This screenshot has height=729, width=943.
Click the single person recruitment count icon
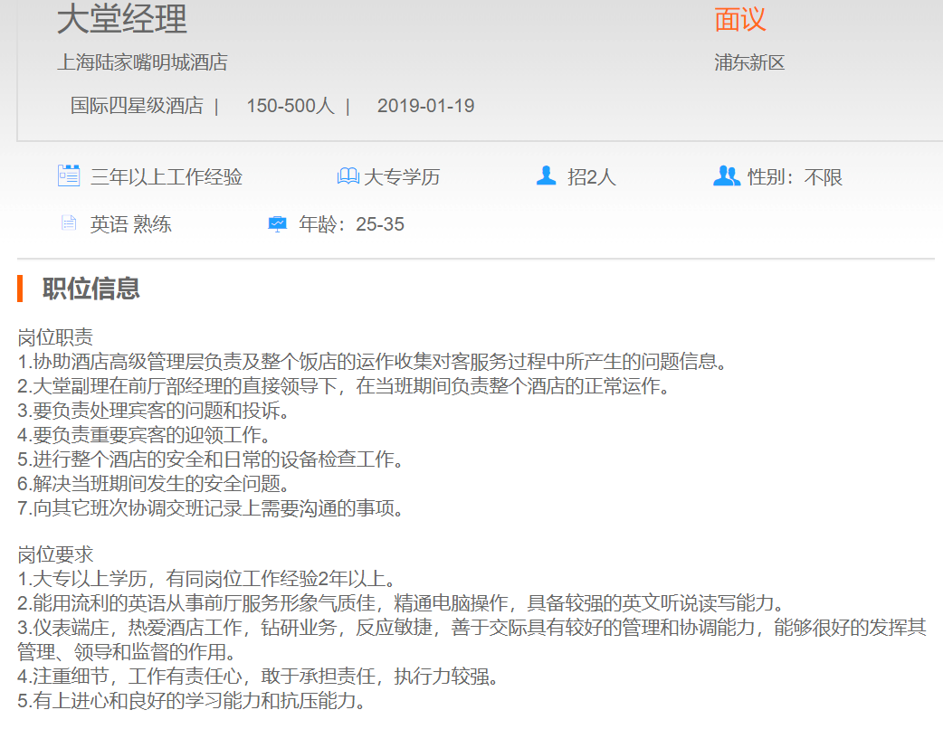[x=546, y=176]
